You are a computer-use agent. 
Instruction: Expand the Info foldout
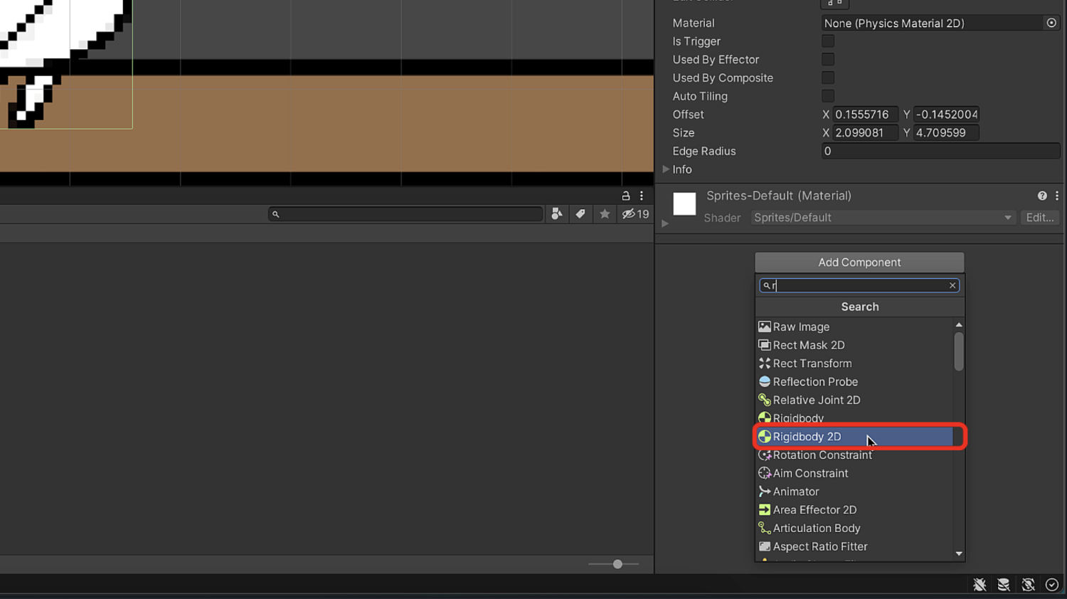click(x=666, y=169)
